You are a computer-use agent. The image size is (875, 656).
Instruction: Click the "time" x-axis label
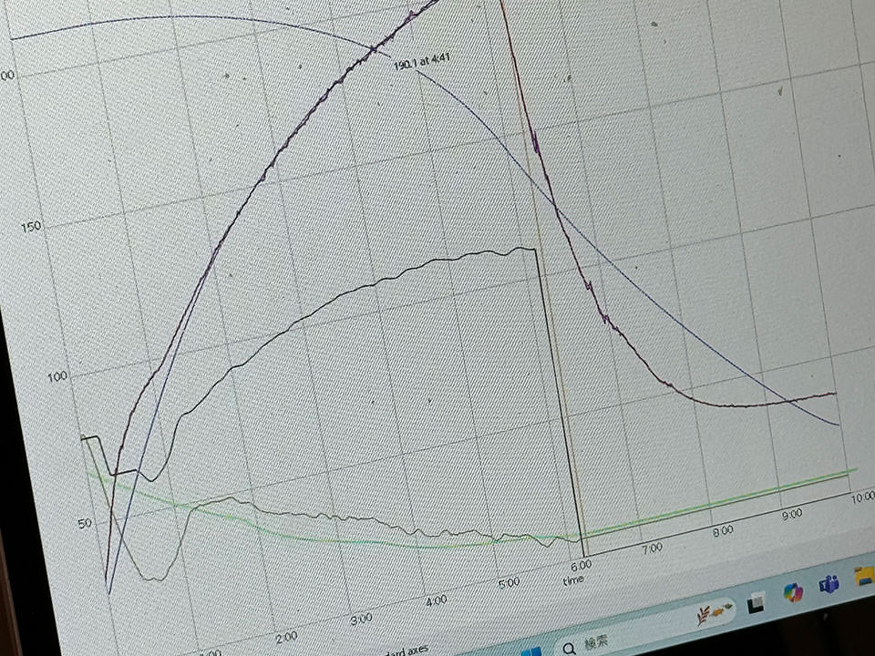(573, 579)
